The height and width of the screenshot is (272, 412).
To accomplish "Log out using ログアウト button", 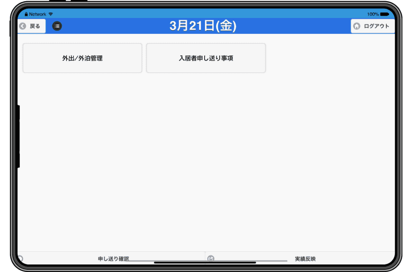I will [373, 26].
